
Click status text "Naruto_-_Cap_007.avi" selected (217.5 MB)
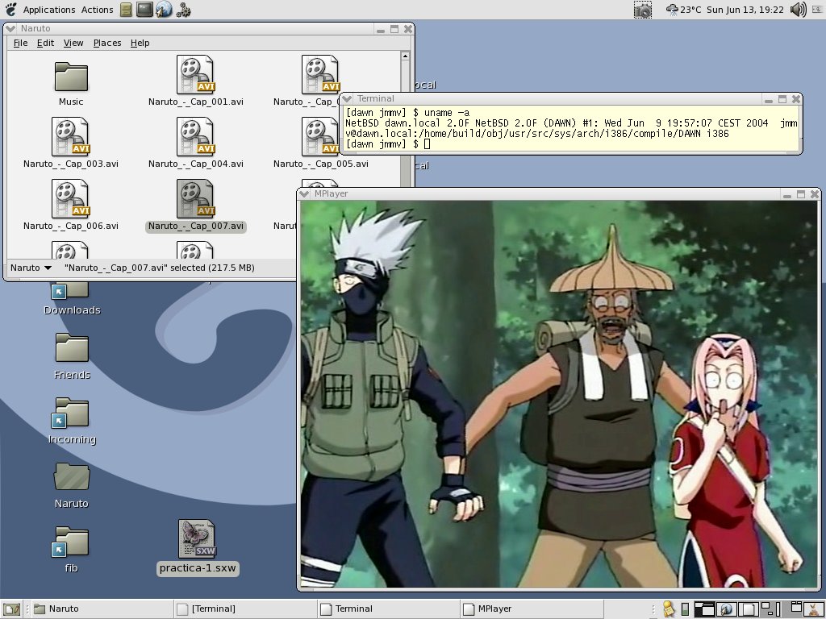point(160,268)
